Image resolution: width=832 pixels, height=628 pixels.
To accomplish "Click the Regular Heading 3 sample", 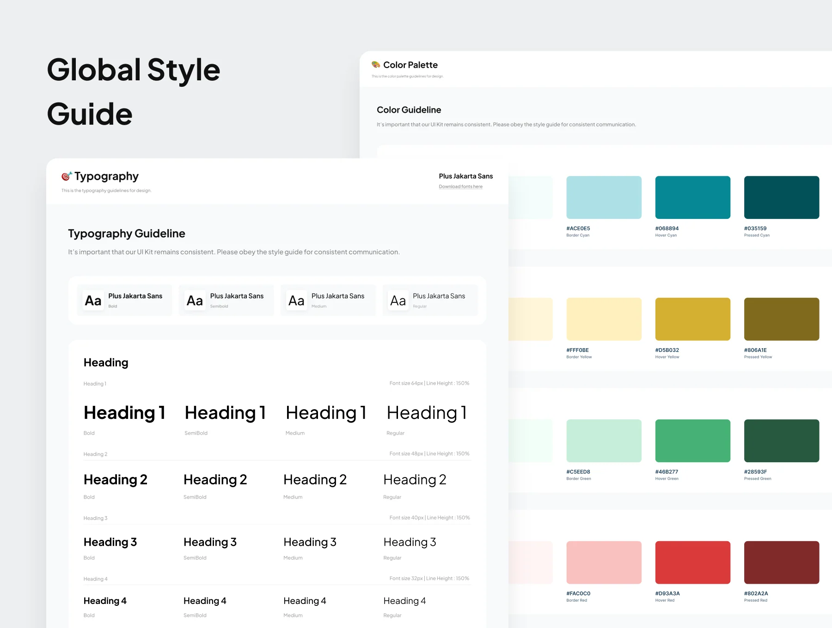I will point(410,542).
